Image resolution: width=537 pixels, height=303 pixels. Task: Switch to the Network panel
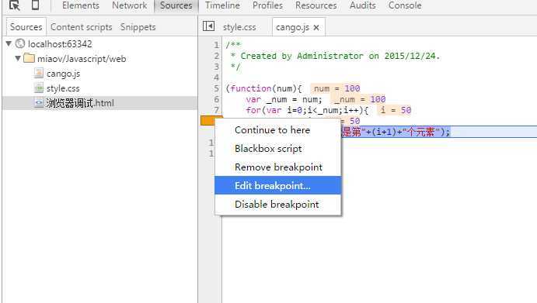(130, 5)
